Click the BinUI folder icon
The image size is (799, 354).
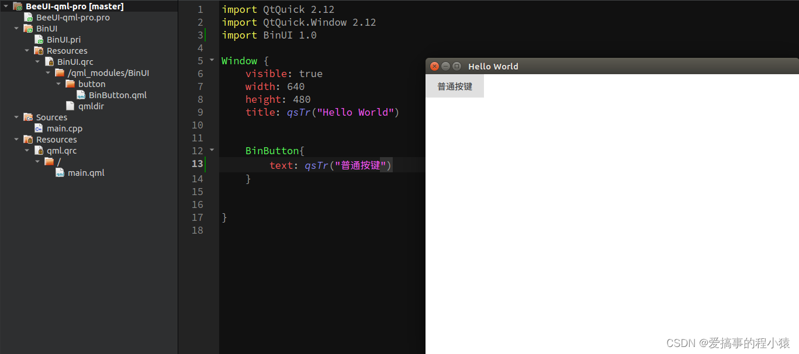click(x=28, y=29)
